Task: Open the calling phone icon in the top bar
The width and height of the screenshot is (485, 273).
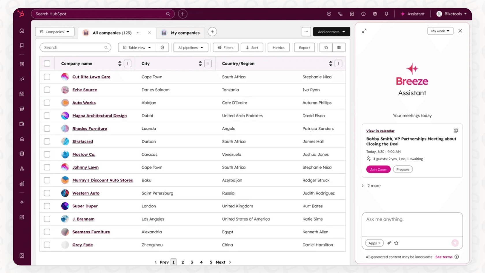Action: point(340,14)
